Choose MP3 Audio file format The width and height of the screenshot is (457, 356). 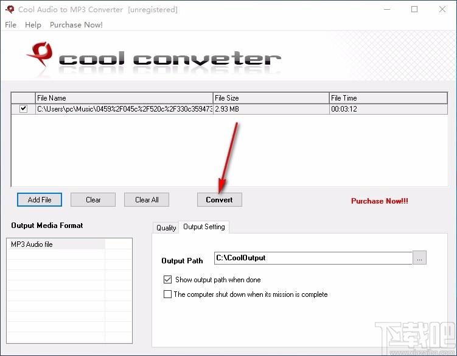(x=55, y=244)
